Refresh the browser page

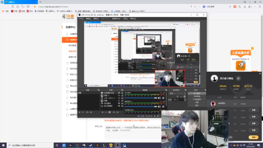pyautogui.click(x=13, y=7)
